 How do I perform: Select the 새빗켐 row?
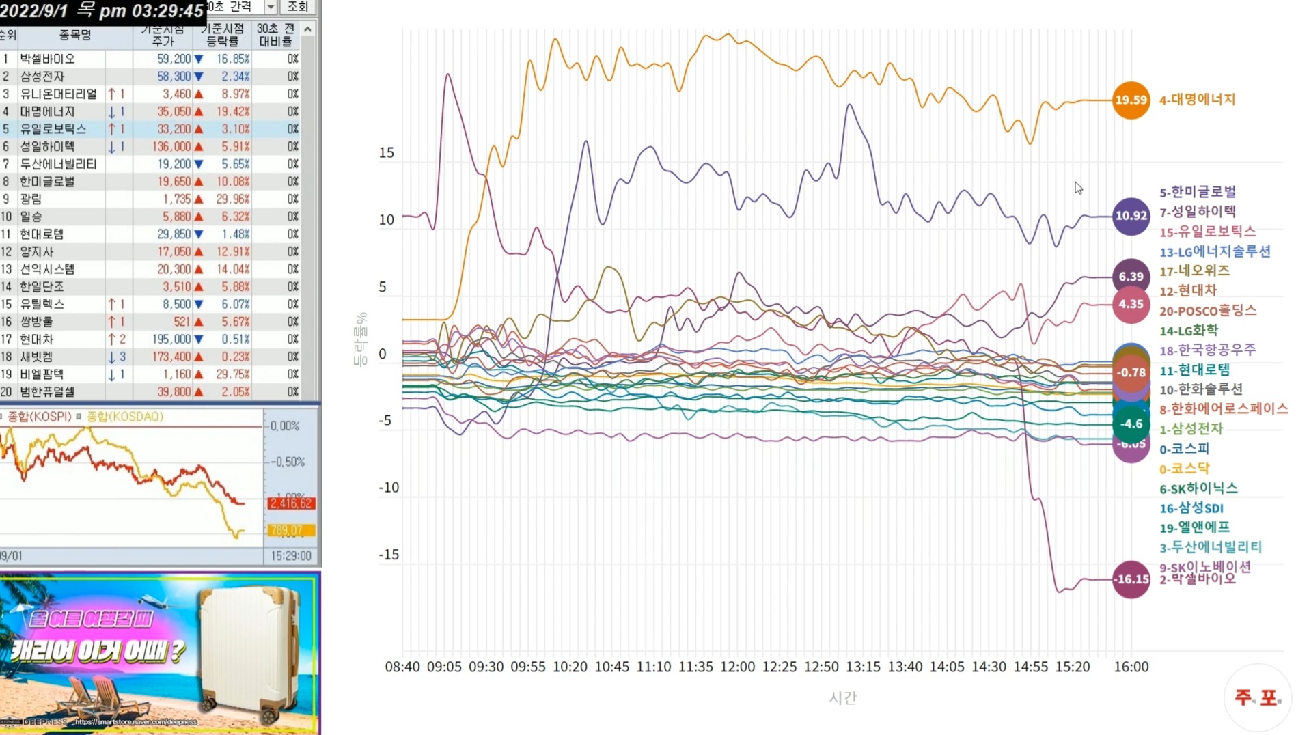click(150, 357)
